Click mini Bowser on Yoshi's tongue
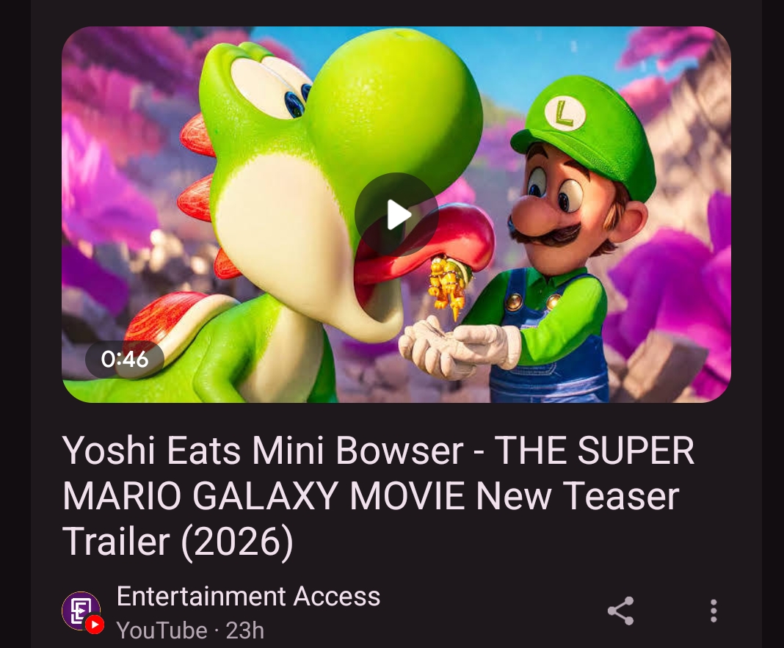The image size is (784, 648). [449, 285]
